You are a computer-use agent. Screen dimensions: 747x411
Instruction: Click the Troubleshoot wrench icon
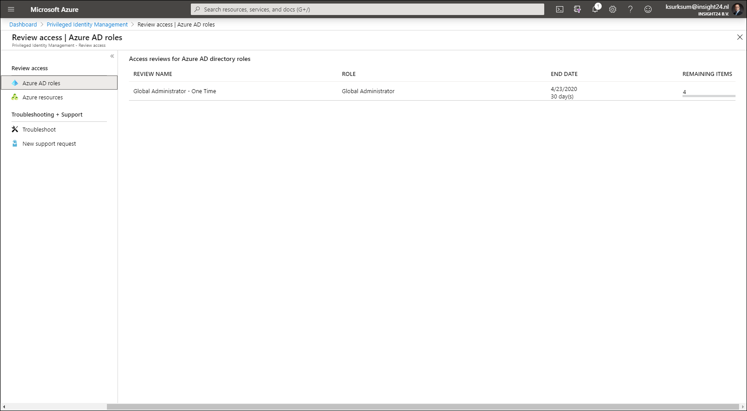[15, 129]
